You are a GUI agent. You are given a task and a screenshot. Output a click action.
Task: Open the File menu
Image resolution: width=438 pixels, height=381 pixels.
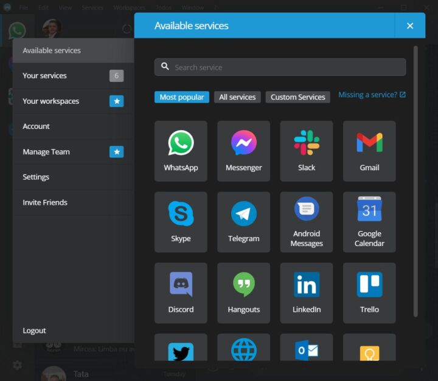coord(24,7)
